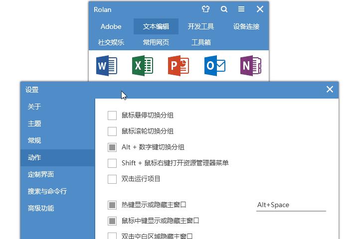Click the Alt+Space hotkey input field
Image resolution: width=359 pixels, height=239 pixels.
point(291,205)
